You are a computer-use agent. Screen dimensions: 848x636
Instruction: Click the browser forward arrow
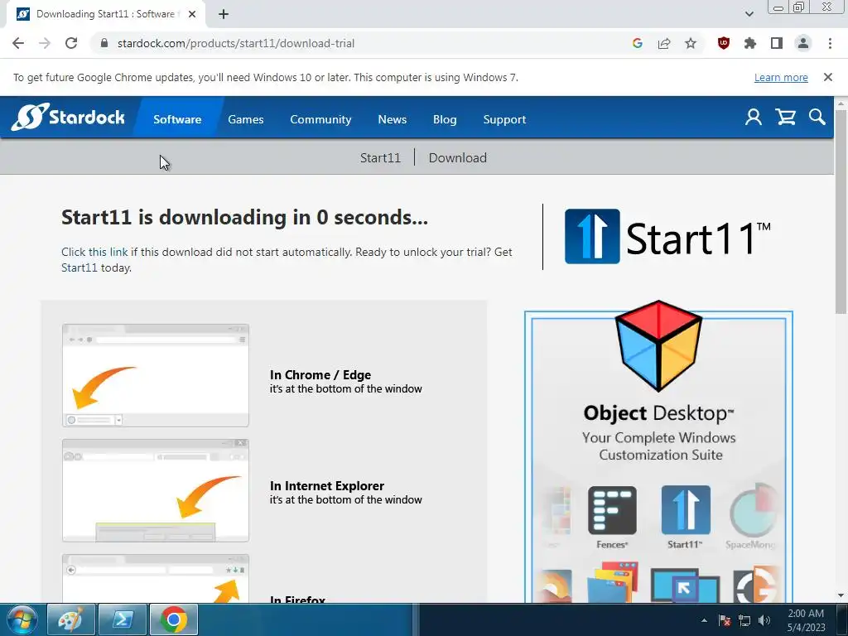pos(45,43)
